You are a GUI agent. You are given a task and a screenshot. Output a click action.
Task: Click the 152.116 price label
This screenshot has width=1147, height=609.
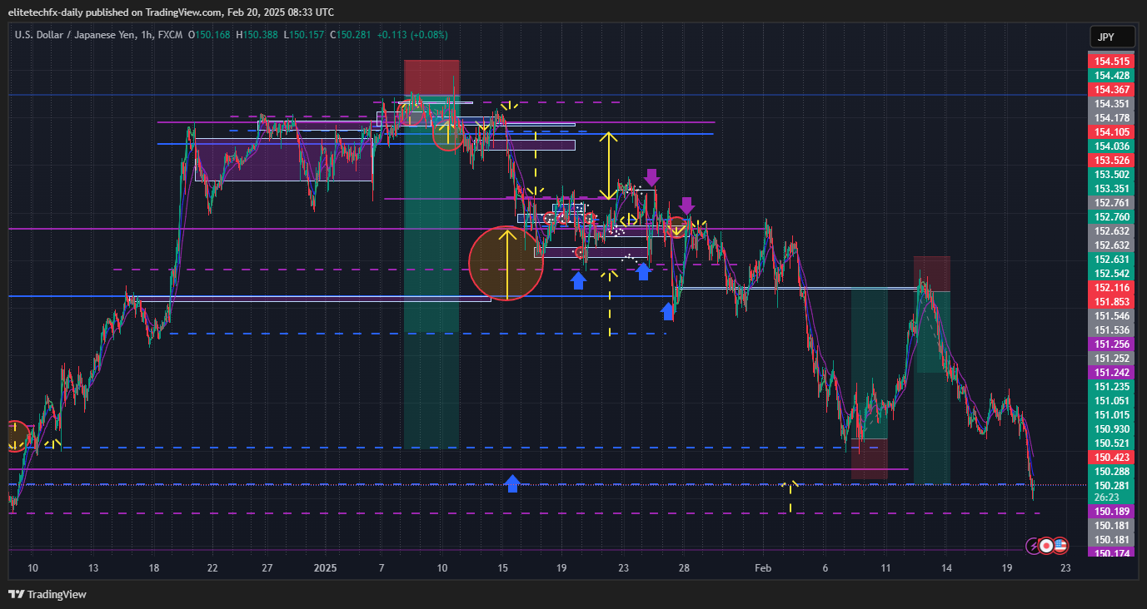[x=1112, y=288]
